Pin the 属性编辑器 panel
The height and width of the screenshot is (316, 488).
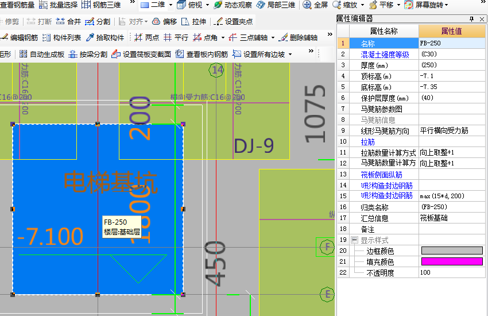(x=471, y=19)
